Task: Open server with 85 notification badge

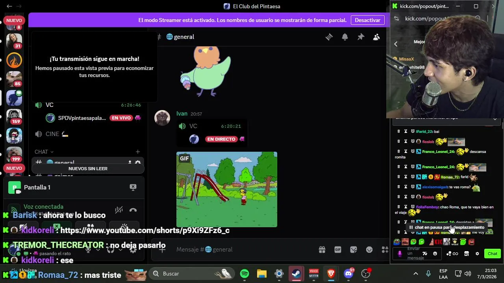Action: click(x=14, y=79)
